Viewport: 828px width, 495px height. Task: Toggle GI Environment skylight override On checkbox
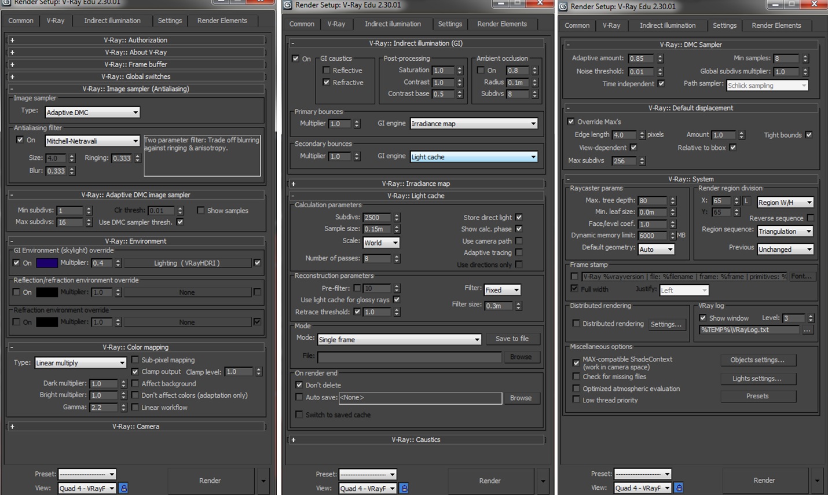(17, 263)
